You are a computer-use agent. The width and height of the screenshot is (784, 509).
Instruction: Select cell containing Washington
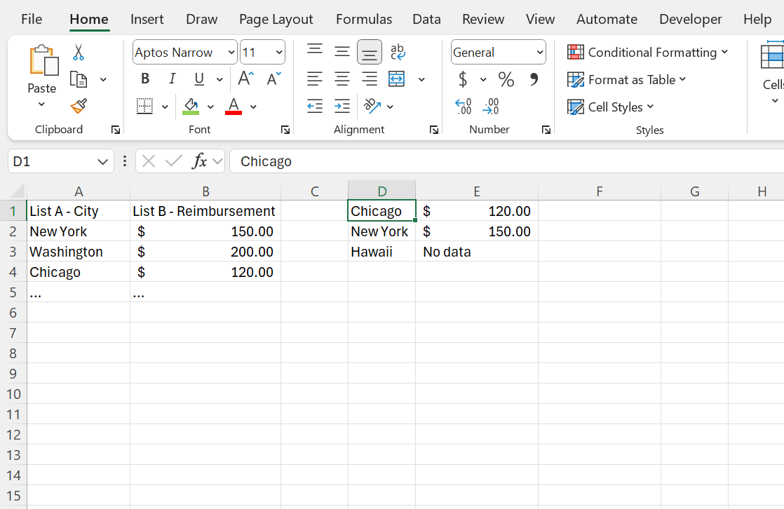(x=79, y=252)
